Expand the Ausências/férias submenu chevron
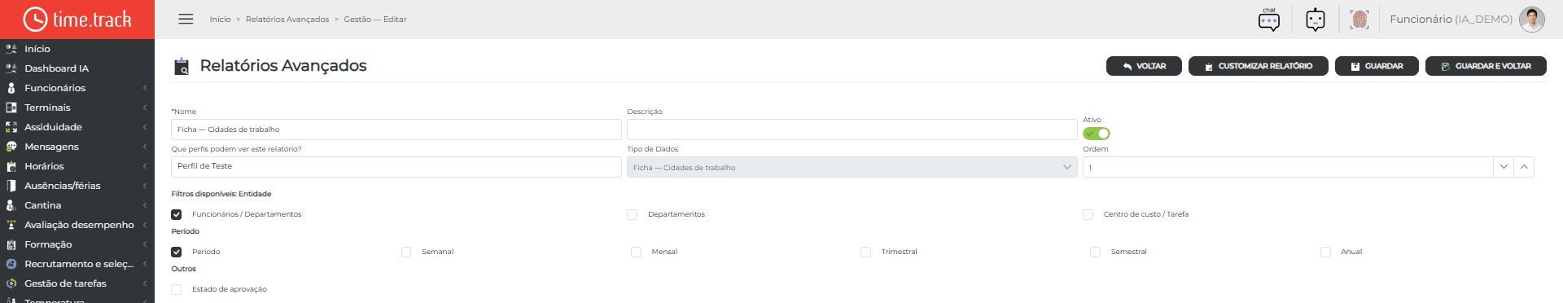 pyautogui.click(x=145, y=186)
